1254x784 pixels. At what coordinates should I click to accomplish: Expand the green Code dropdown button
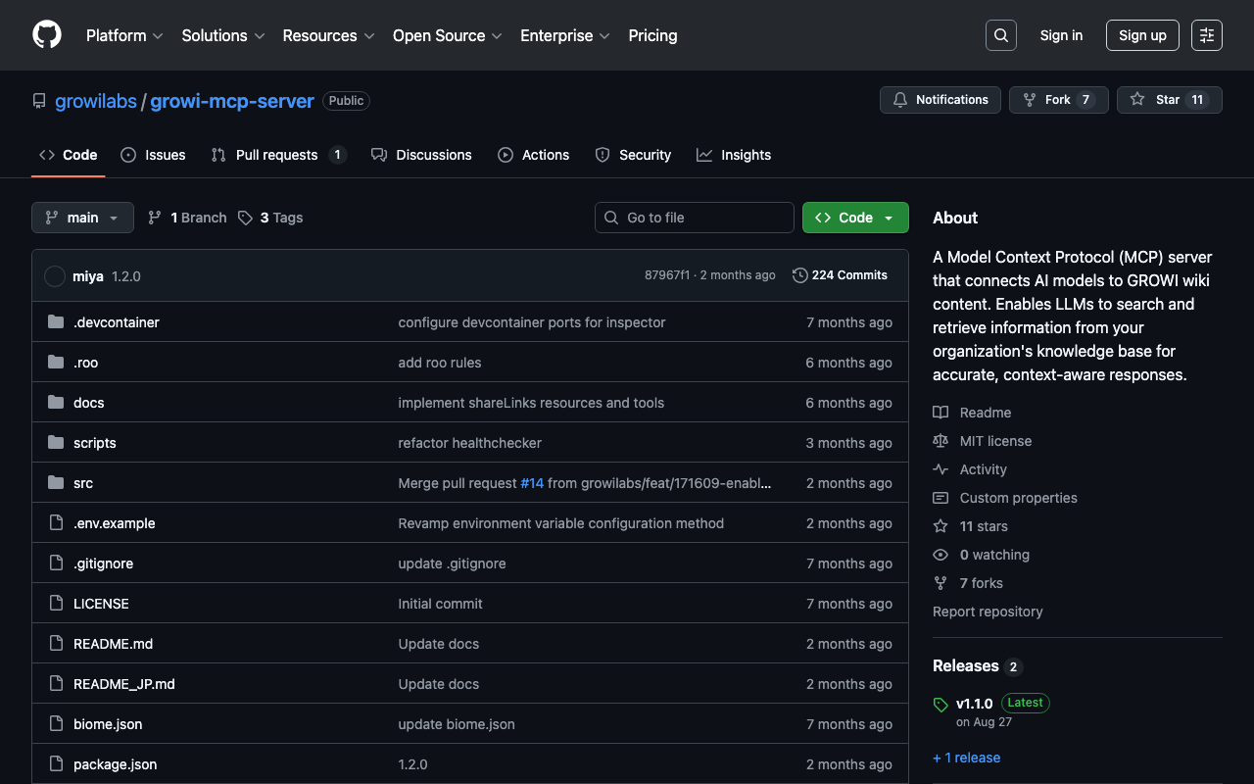(854, 218)
